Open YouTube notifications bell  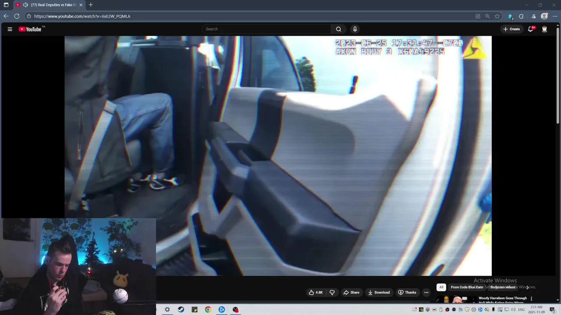pyautogui.click(x=531, y=29)
